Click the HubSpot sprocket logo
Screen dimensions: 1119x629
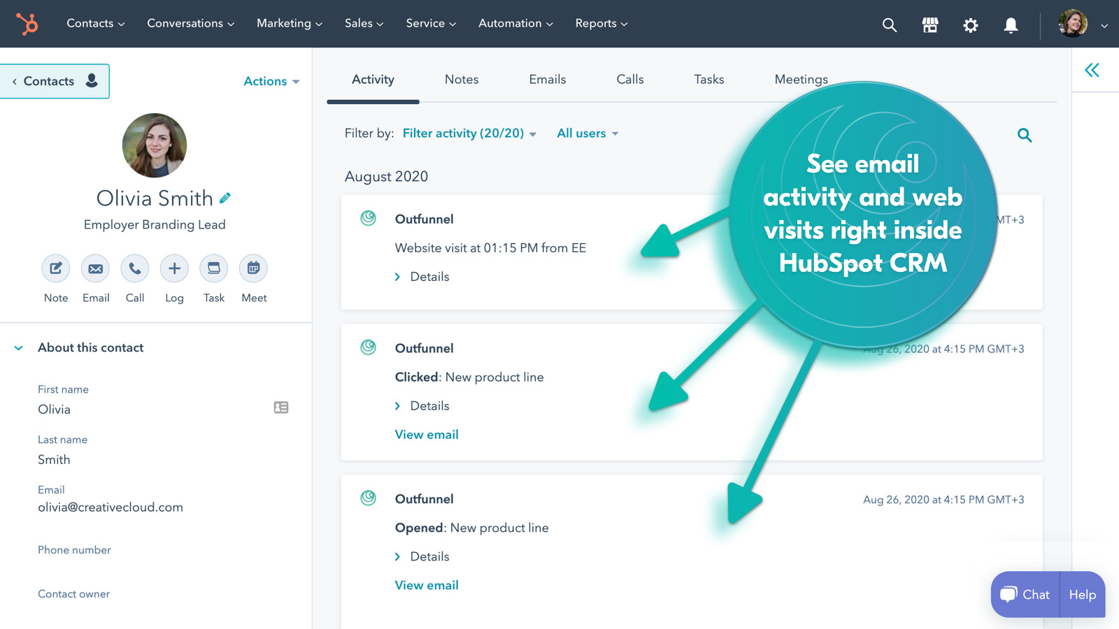[x=27, y=24]
